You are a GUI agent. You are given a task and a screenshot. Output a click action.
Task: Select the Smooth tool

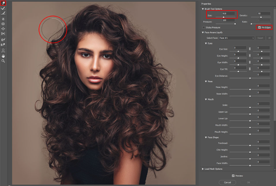[3, 13]
